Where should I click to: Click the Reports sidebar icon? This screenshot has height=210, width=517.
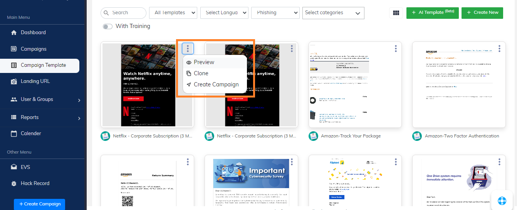click(14, 117)
